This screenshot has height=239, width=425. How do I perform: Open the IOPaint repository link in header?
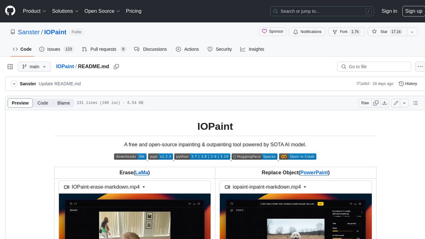(55, 32)
